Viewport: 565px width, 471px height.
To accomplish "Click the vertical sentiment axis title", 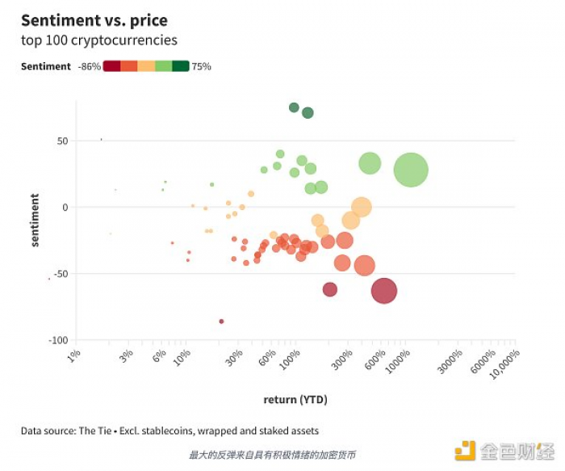I will tap(35, 220).
